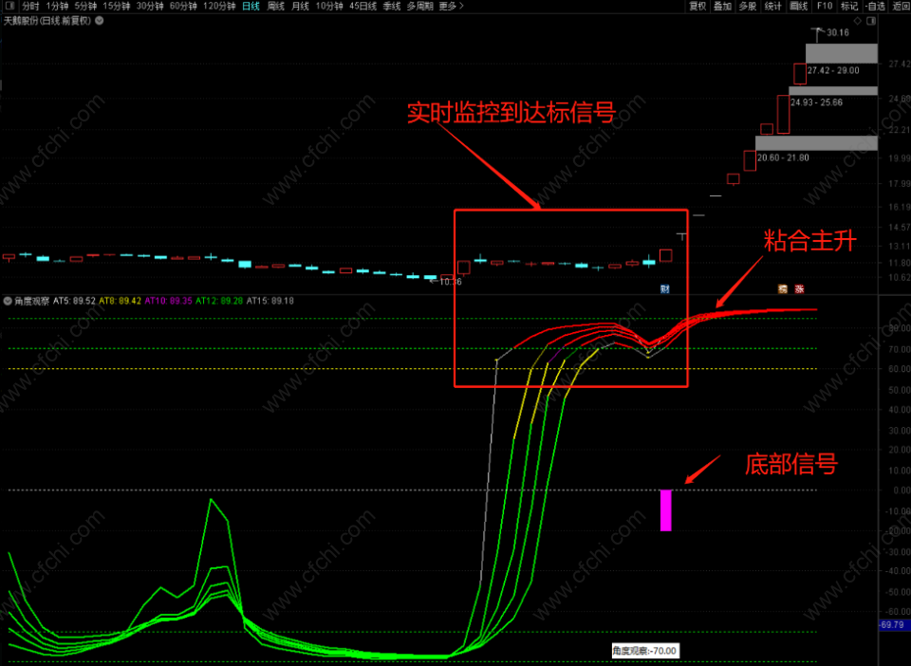The image size is (911, 666).
Task: Click the AT10: 89.35 value
Action: point(169,301)
